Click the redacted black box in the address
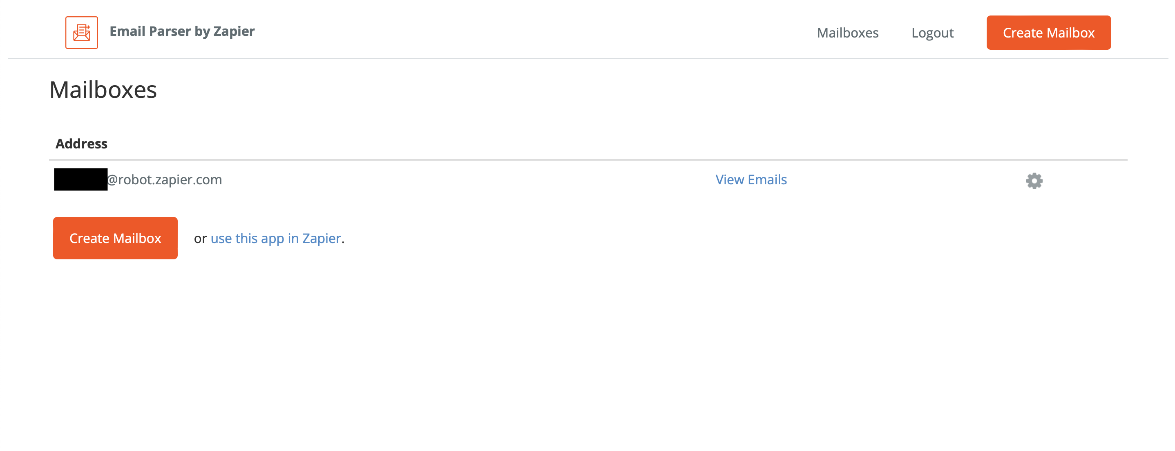Image resolution: width=1175 pixels, height=451 pixels. click(x=81, y=179)
